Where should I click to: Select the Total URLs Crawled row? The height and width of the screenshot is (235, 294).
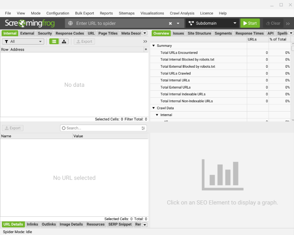[x=220, y=73]
